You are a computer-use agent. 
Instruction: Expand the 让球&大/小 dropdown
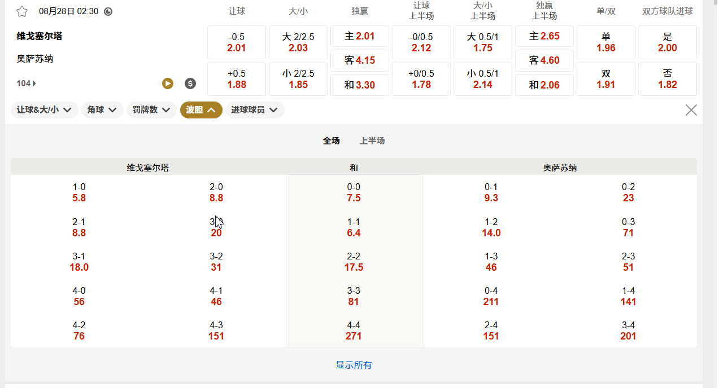[x=45, y=110]
